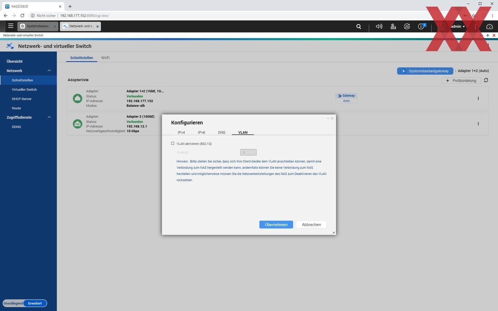This screenshot has height=311, width=498.
Task: Click the not-secure site info icon
Action: (x=33, y=16)
